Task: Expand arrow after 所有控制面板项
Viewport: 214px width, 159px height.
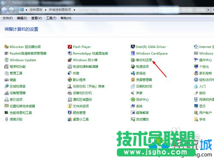Action: coord(74,10)
